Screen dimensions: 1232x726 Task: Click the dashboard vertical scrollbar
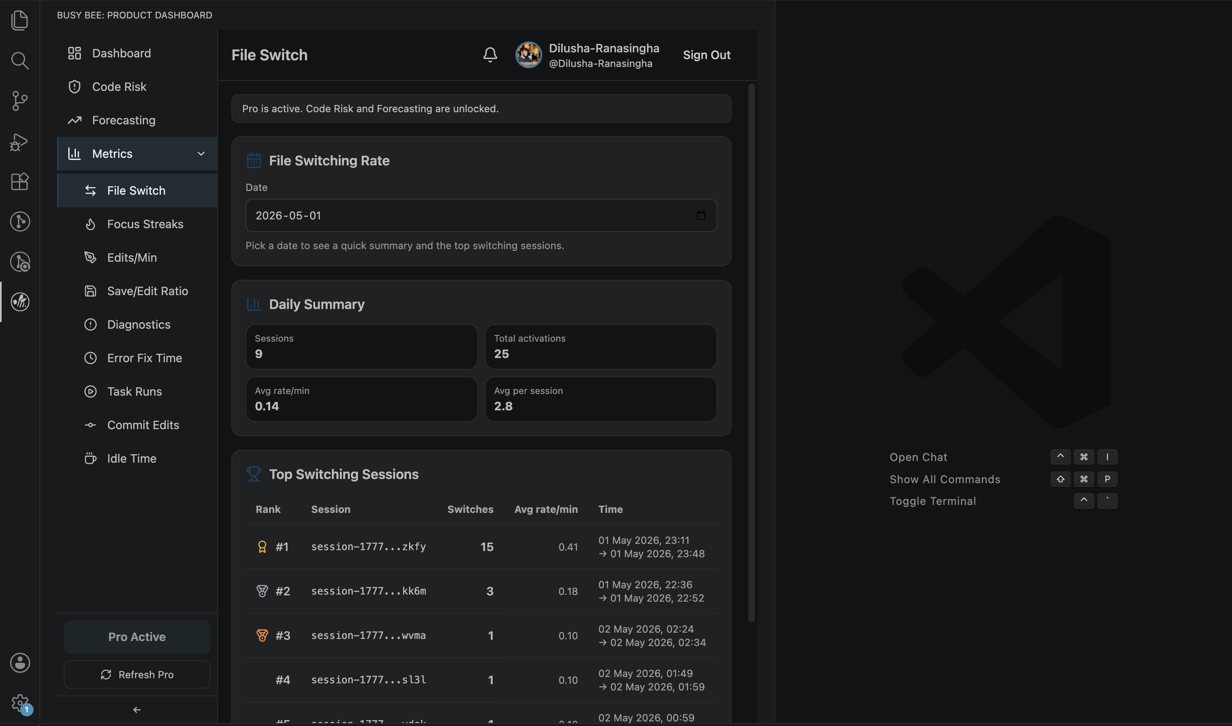point(752,353)
